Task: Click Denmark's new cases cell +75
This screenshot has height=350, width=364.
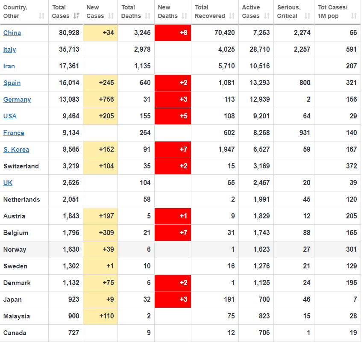Action: pyautogui.click(x=100, y=283)
